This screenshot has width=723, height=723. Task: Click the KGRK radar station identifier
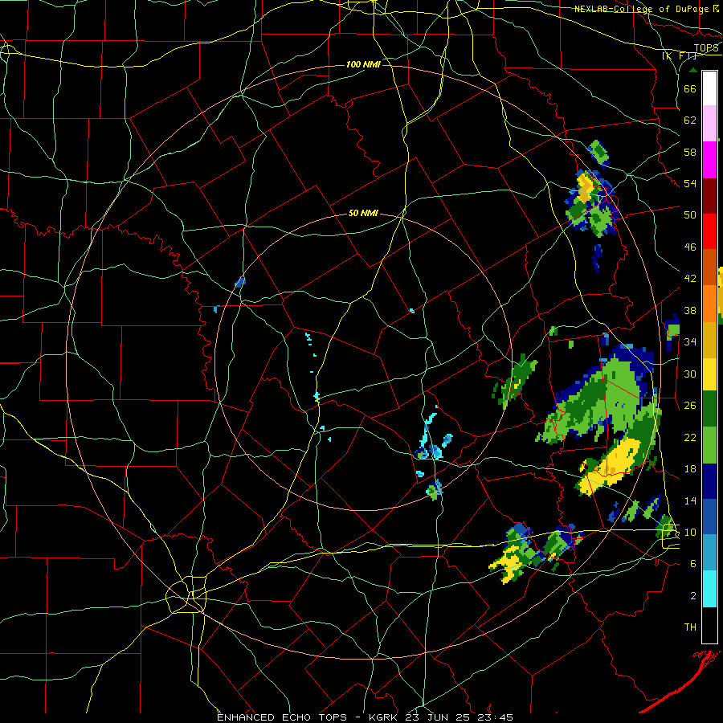coord(385,717)
